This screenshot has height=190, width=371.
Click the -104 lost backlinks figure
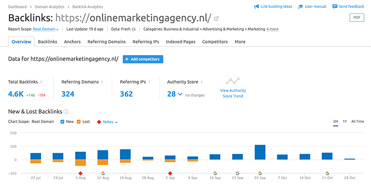(42, 95)
